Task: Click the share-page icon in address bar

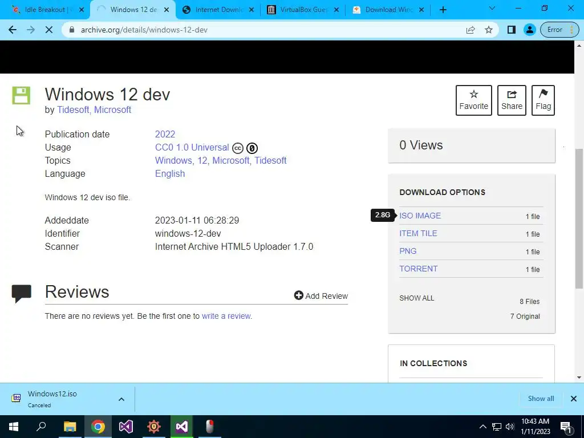Action: click(471, 30)
